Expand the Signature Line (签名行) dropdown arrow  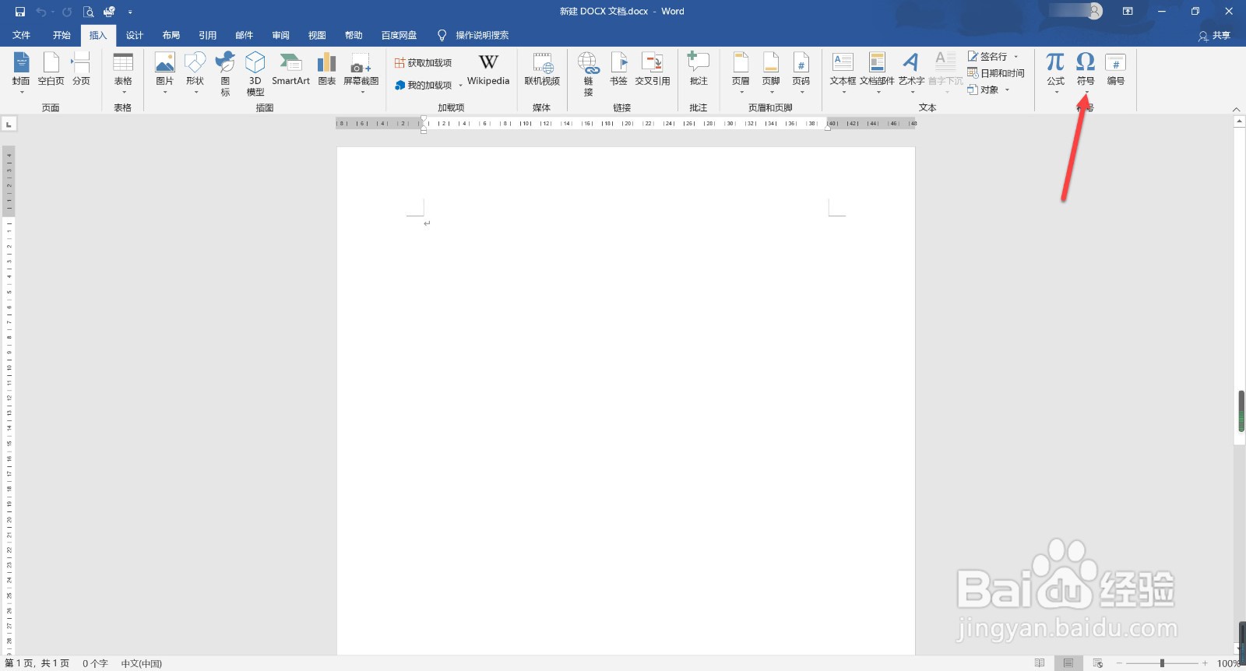[1015, 57]
